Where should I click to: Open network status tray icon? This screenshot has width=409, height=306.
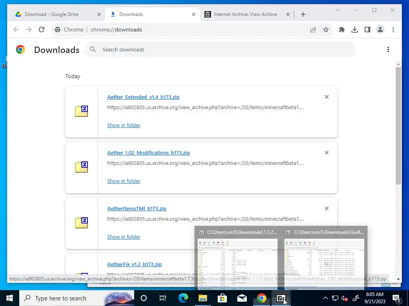pyautogui.click(x=335, y=298)
